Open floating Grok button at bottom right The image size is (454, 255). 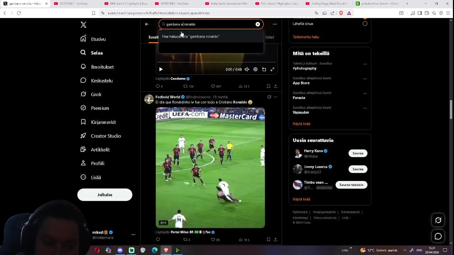(438, 220)
